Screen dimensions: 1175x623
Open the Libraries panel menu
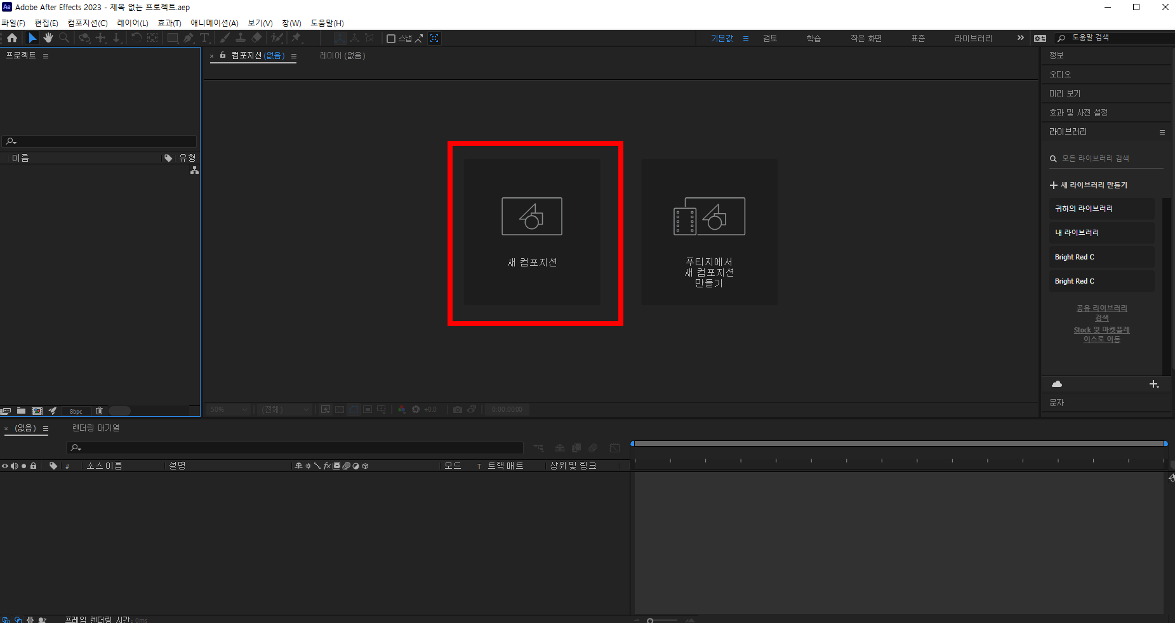click(1162, 132)
